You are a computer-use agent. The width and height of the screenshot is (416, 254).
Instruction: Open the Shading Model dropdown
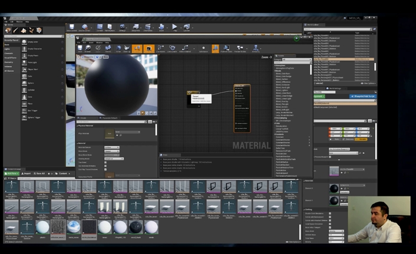click(x=114, y=159)
